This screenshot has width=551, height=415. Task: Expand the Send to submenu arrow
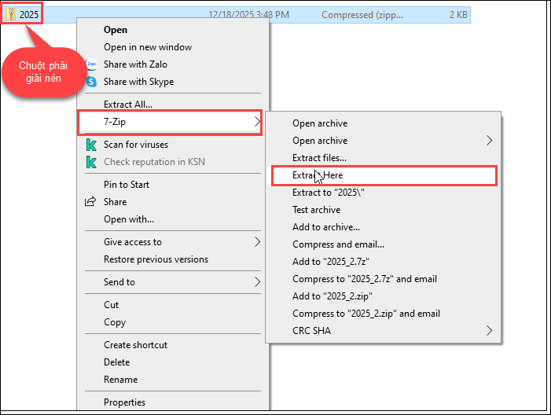(256, 282)
